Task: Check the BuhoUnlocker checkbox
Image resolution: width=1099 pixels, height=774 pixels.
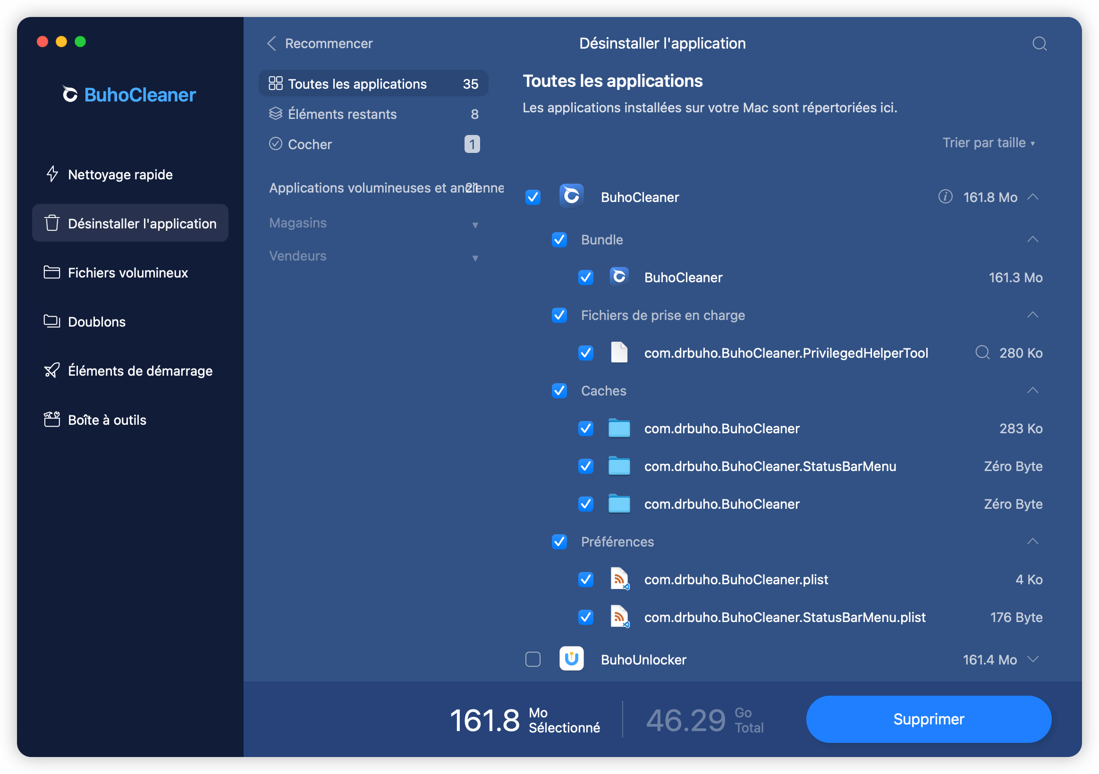Action: [x=533, y=659]
